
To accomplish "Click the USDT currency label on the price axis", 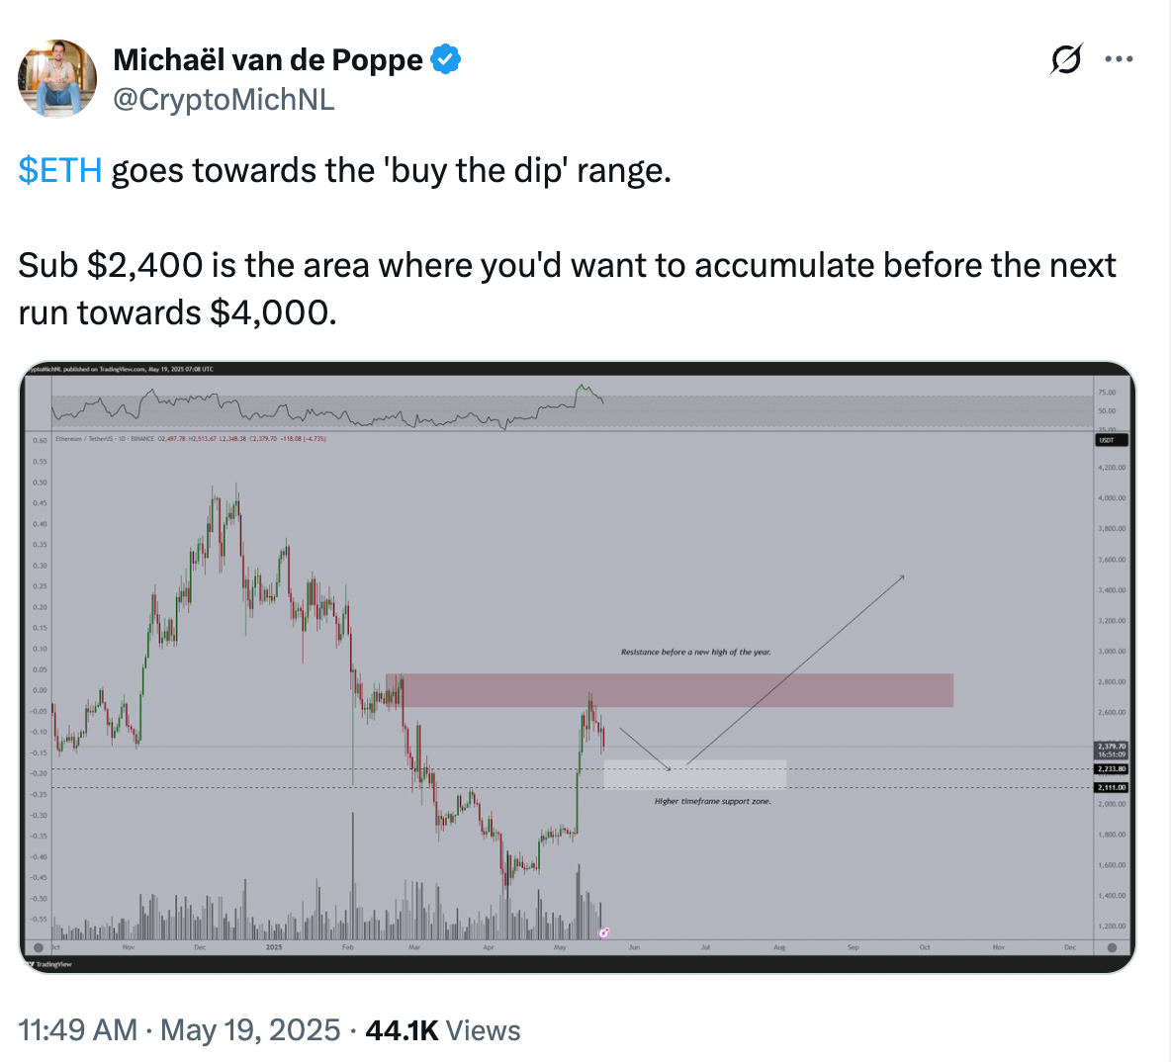I will pyautogui.click(x=1107, y=440).
